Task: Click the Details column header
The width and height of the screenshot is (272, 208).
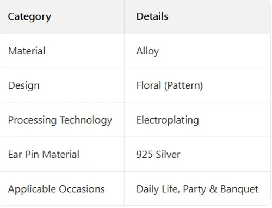Action: tap(152, 16)
